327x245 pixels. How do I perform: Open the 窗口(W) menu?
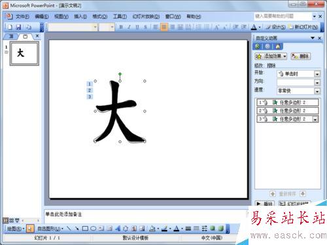click(173, 16)
